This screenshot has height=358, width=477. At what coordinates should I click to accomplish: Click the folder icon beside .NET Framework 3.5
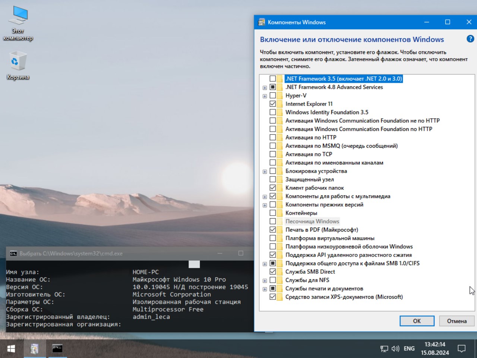(280, 79)
